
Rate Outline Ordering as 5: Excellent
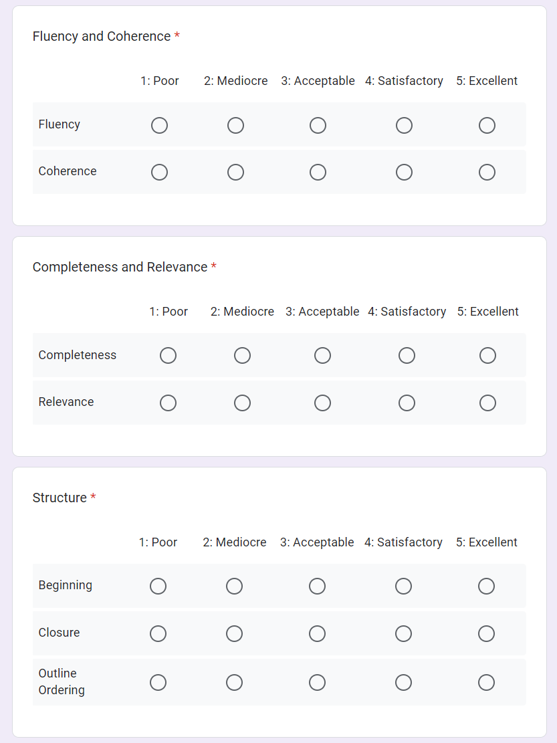(486, 682)
